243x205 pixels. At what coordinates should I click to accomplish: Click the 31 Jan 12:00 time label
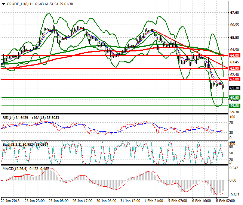tap(130, 201)
